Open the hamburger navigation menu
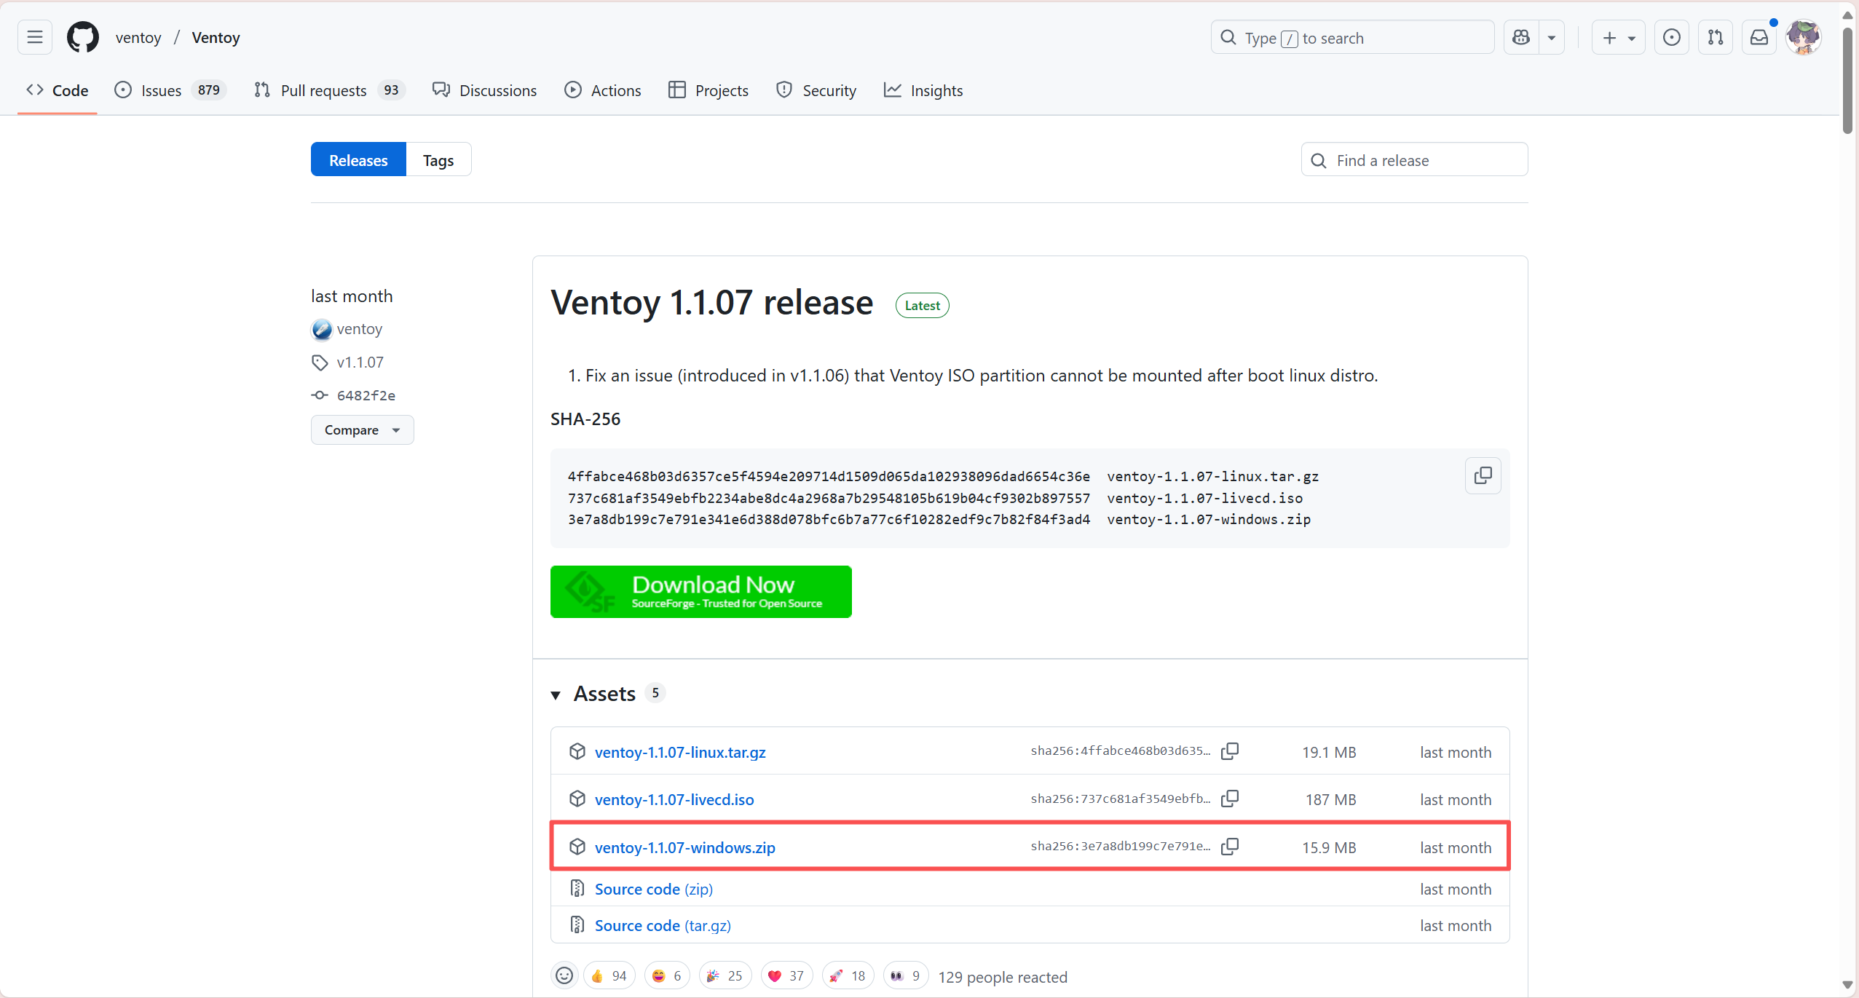Image resolution: width=1859 pixels, height=998 pixels. tap(35, 37)
